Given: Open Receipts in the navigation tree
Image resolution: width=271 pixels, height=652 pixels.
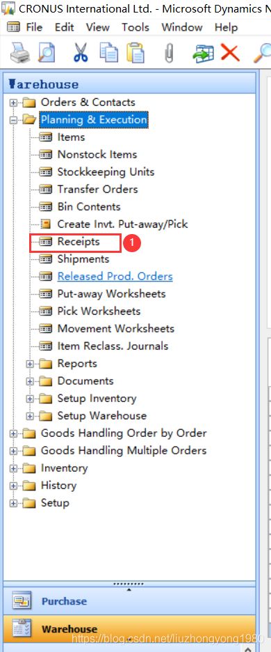Looking at the screenshot, I should (x=79, y=242).
